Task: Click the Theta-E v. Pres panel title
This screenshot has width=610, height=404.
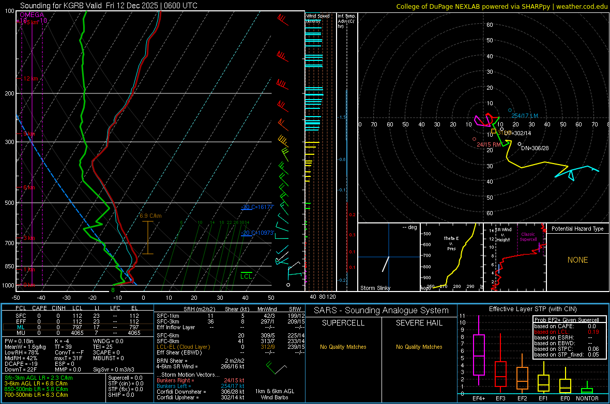Action: coord(451,243)
